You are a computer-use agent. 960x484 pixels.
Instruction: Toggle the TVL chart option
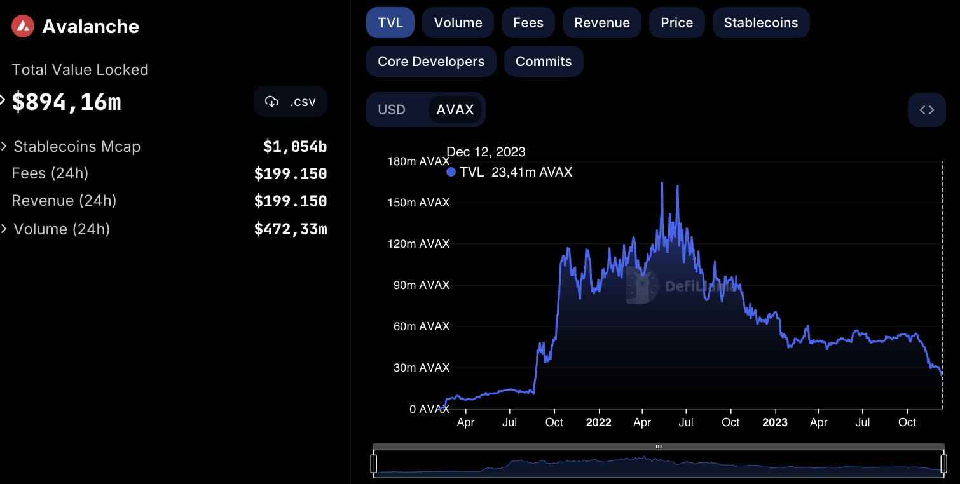tap(390, 23)
